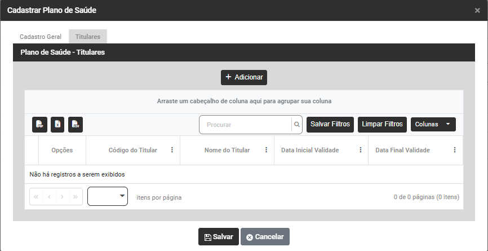This screenshot has width=488, height=251.
Task: Click the Adicionar button
Action: [244, 77]
